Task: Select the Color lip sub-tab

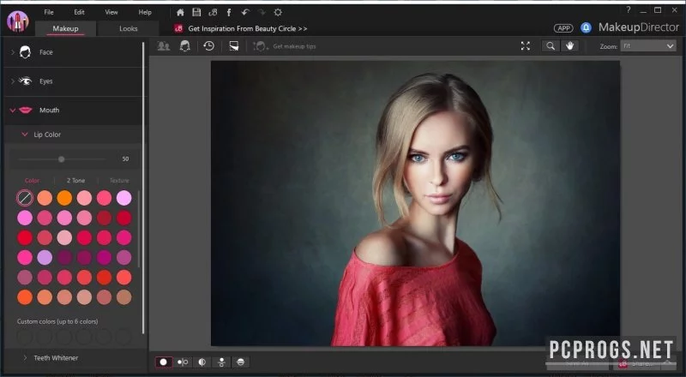Action: [x=32, y=180]
